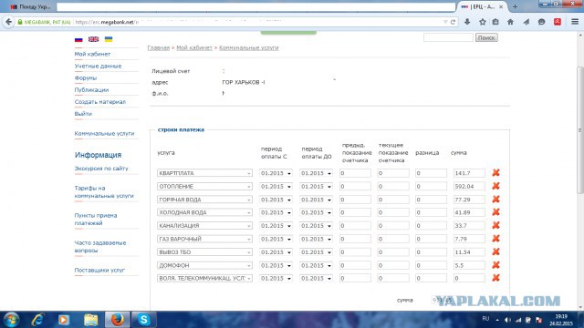The width and height of the screenshot is (584, 328).
Task: Log out with the Выйти link
Action: pyautogui.click(x=83, y=113)
